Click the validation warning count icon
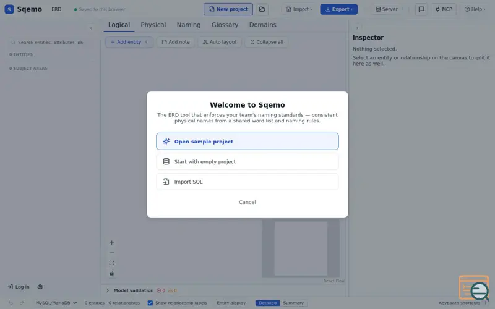This screenshot has width=495, height=309. click(x=173, y=290)
